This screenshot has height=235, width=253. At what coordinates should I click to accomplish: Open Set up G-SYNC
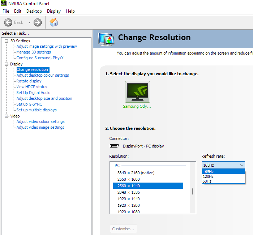tap(29, 104)
